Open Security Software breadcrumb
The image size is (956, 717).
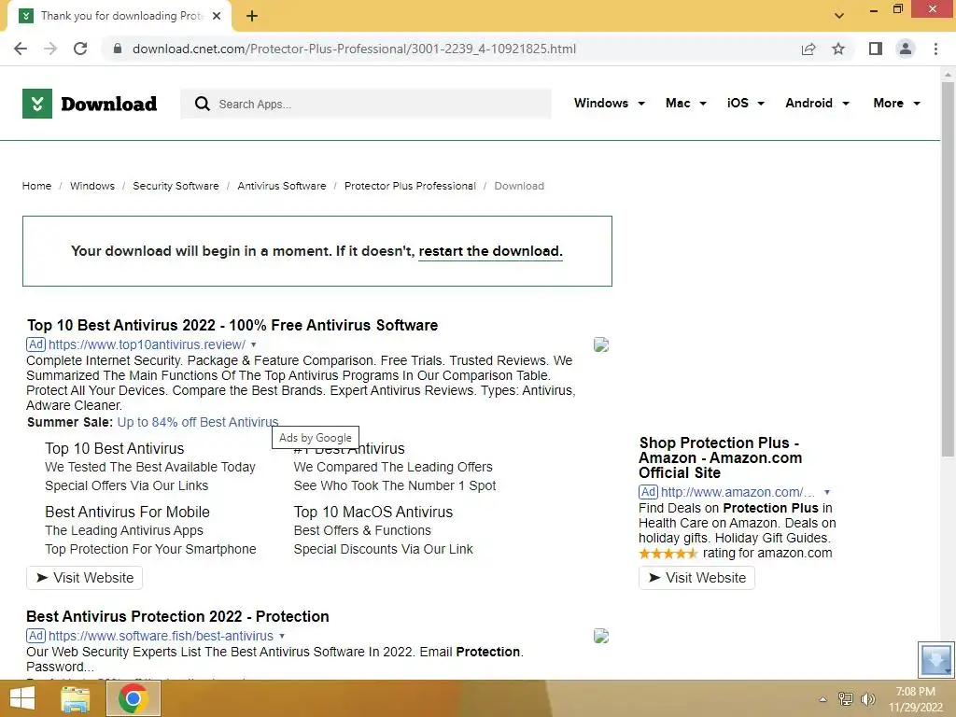tap(176, 186)
